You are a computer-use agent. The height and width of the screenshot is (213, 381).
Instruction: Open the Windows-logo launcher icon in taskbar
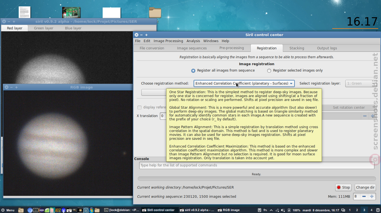91,210
